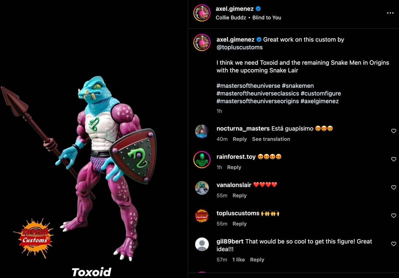This screenshot has height=278, width=399.
Task: Reply to gil89bert's comment
Action: (x=257, y=260)
